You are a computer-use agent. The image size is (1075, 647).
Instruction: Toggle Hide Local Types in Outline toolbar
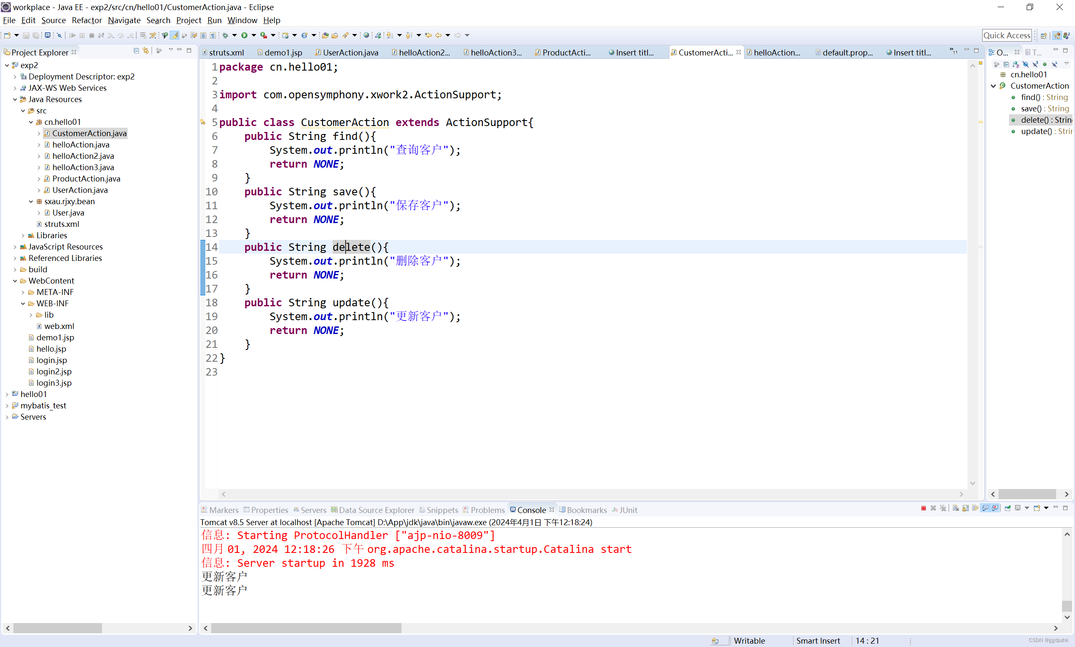click(1054, 65)
